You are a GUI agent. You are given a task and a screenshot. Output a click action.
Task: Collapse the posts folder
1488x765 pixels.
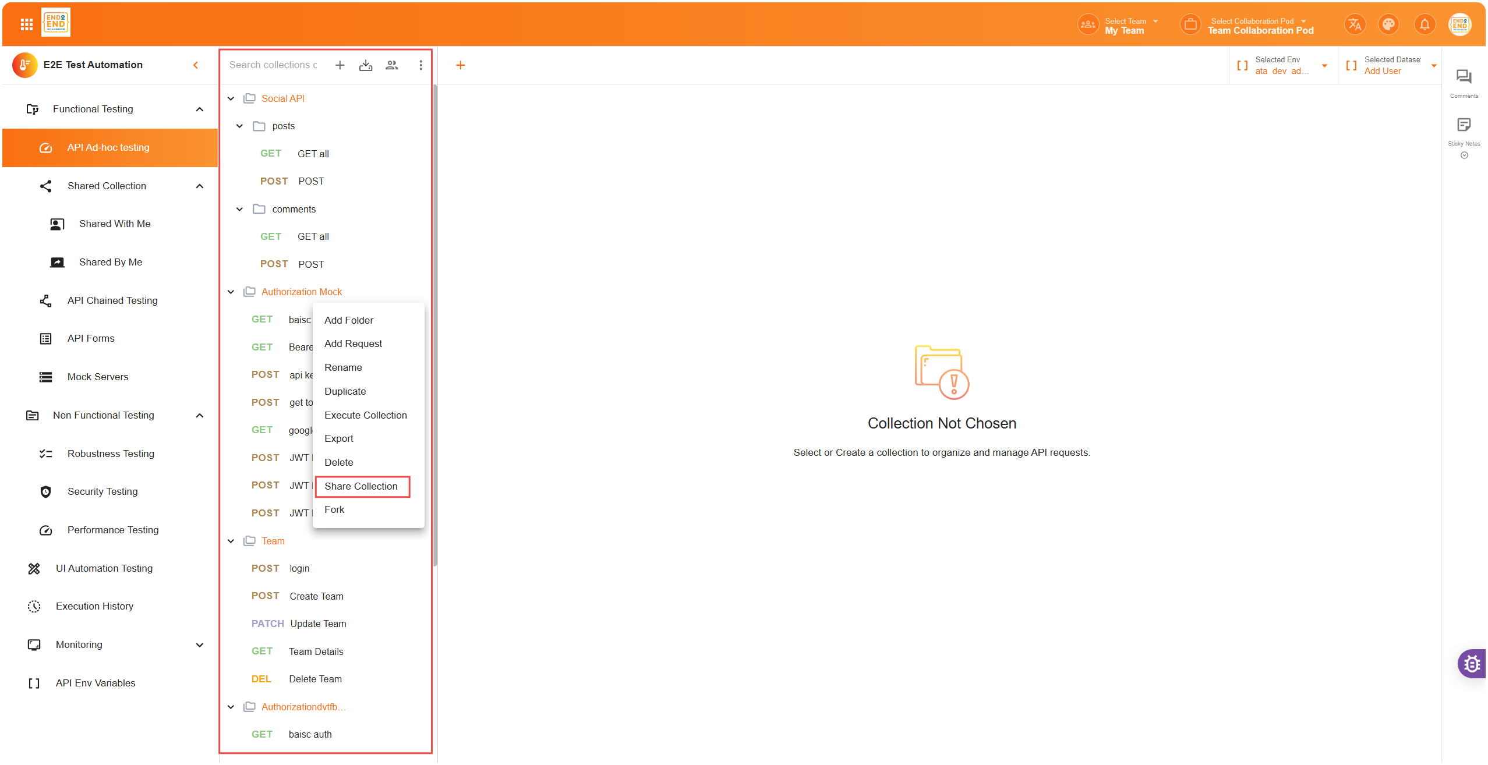(x=239, y=126)
